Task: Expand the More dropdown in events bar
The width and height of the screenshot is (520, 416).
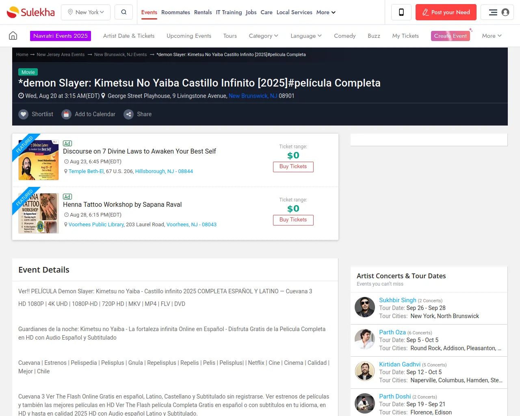Action: (x=492, y=36)
